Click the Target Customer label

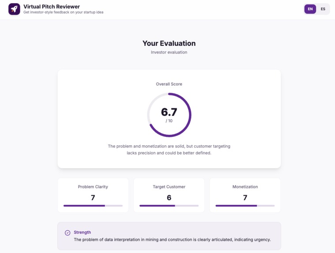tap(169, 187)
